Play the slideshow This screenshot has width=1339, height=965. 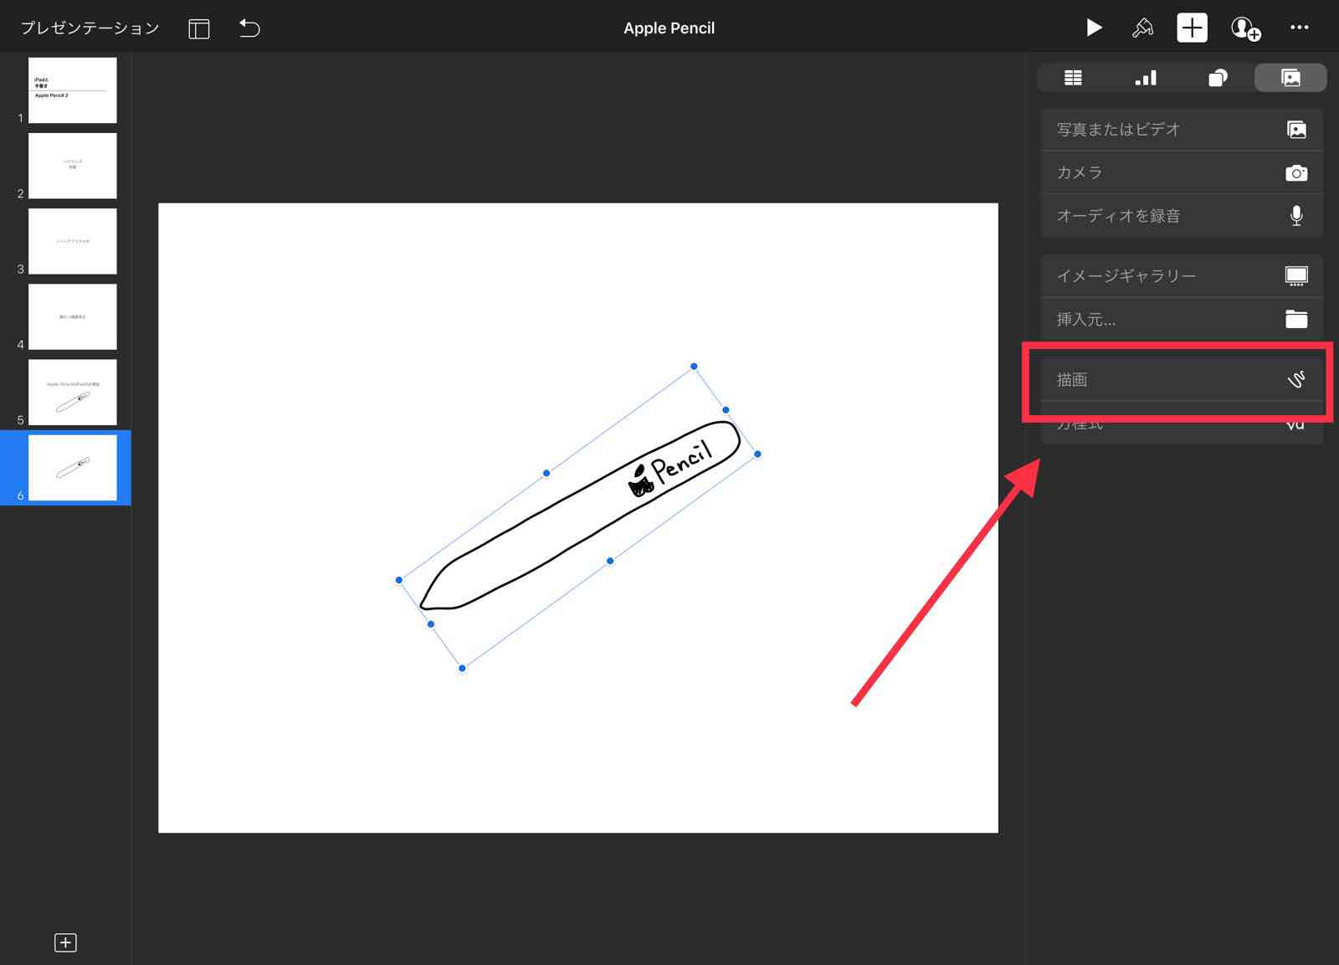click(x=1094, y=28)
